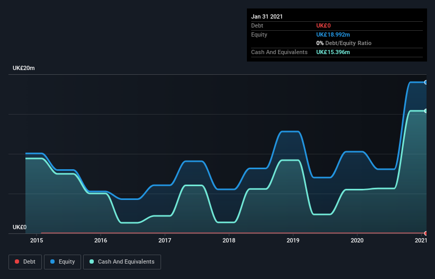The height and width of the screenshot is (279, 435).
Task: Click the red Debt legend dot
Action: pos(17,261)
